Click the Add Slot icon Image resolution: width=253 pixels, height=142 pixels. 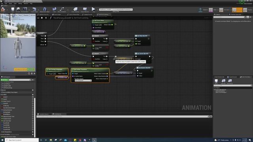(x=223, y=81)
